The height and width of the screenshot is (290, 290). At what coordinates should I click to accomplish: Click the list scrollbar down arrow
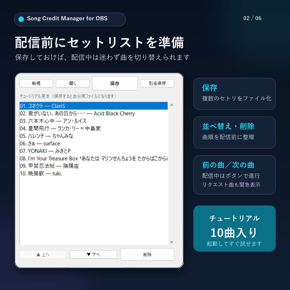[172, 242]
